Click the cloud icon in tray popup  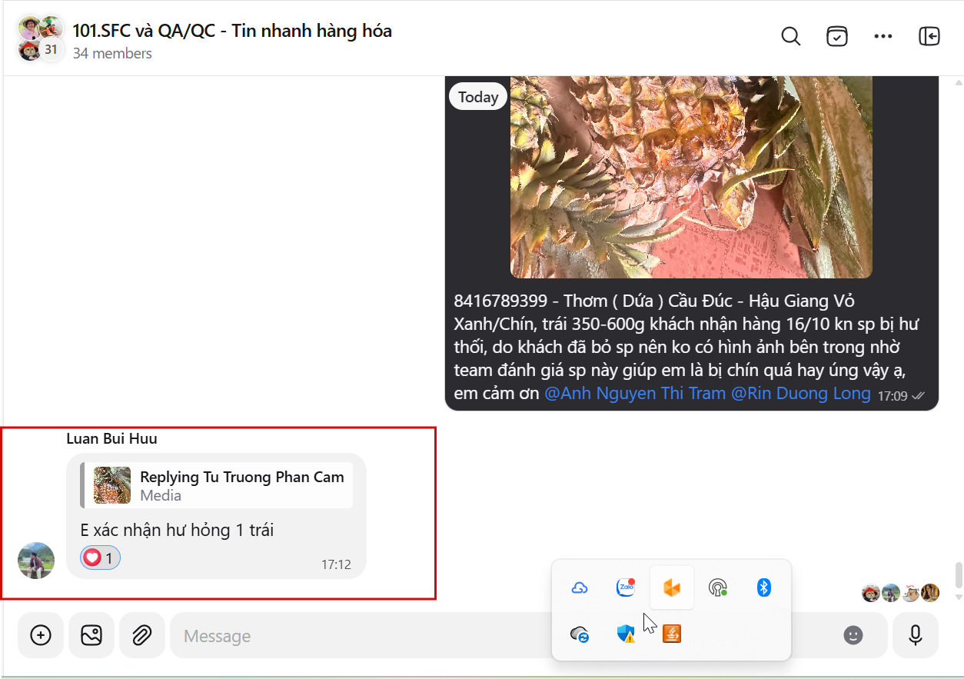click(x=580, y=588)
